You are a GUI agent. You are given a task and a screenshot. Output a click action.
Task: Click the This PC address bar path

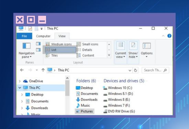64,70
